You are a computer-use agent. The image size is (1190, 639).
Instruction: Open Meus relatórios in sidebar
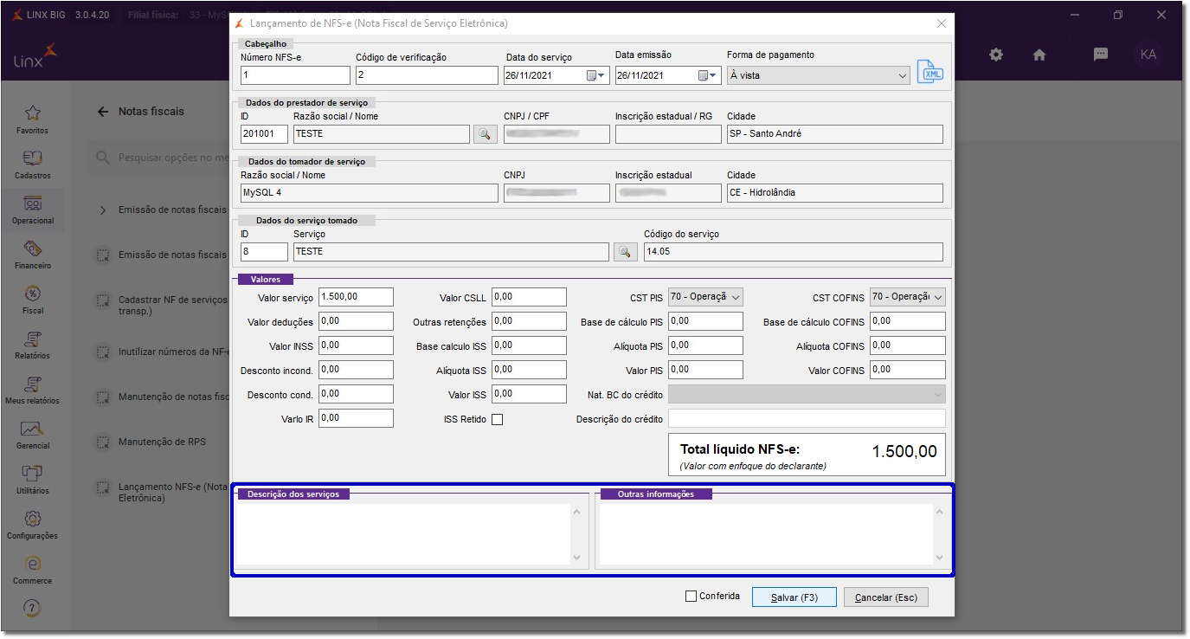[x=33, y=390]
